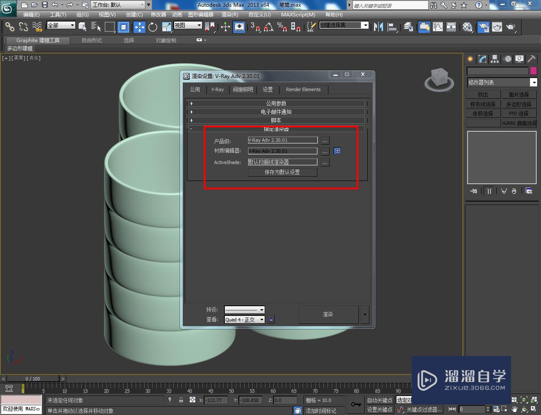Open the Hierarchy command panel tab

pyautogui.click(x=495, y=59)
